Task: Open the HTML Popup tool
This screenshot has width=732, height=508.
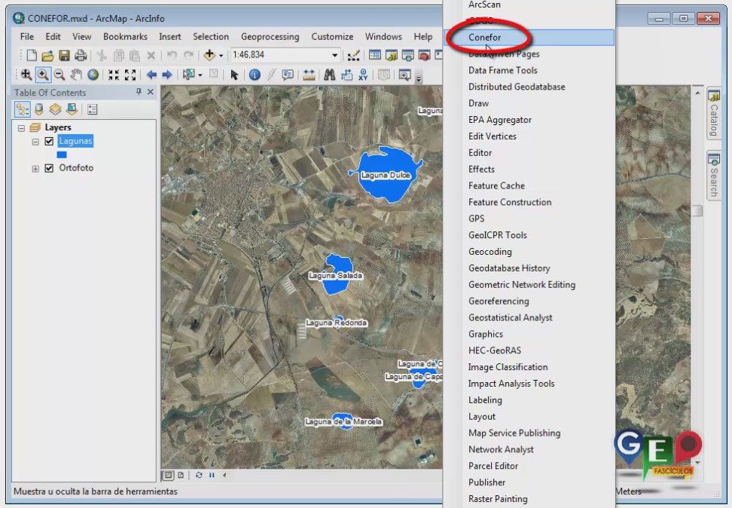Action: [x=288, y=75]
